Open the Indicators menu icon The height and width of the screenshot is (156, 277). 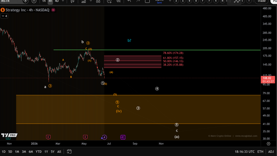[x=84, y=1]
